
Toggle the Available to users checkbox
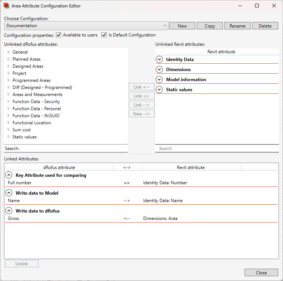tap(59, 35)
